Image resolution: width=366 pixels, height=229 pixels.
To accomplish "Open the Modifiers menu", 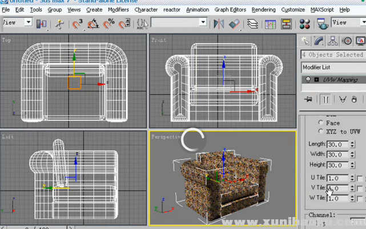I will [118, 10].
